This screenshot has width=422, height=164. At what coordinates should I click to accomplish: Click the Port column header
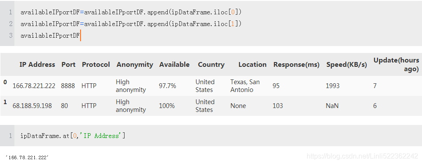point(68,65)
